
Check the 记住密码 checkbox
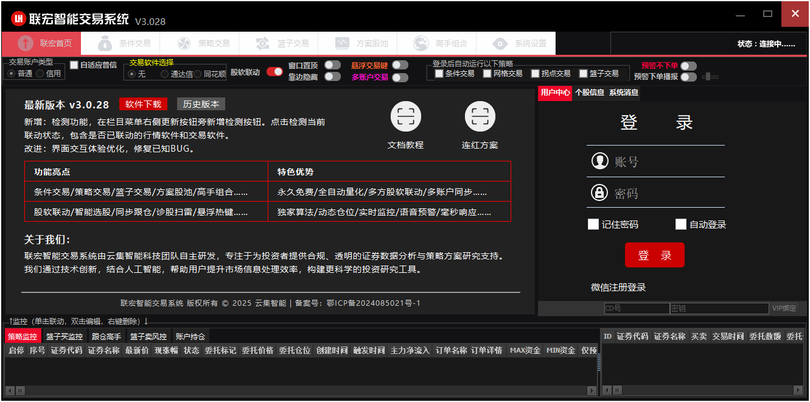pyautogui.click(x=593, y=224)
